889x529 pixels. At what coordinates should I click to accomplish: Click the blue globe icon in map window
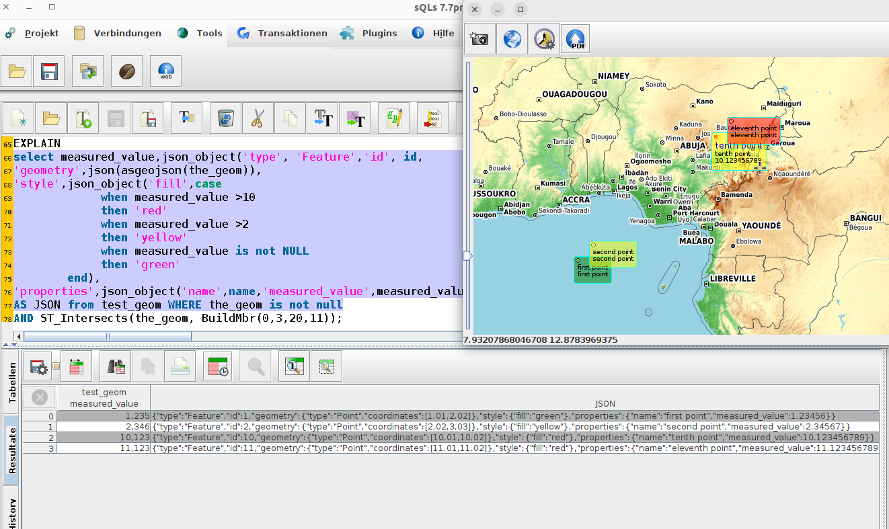pos(512,39)
